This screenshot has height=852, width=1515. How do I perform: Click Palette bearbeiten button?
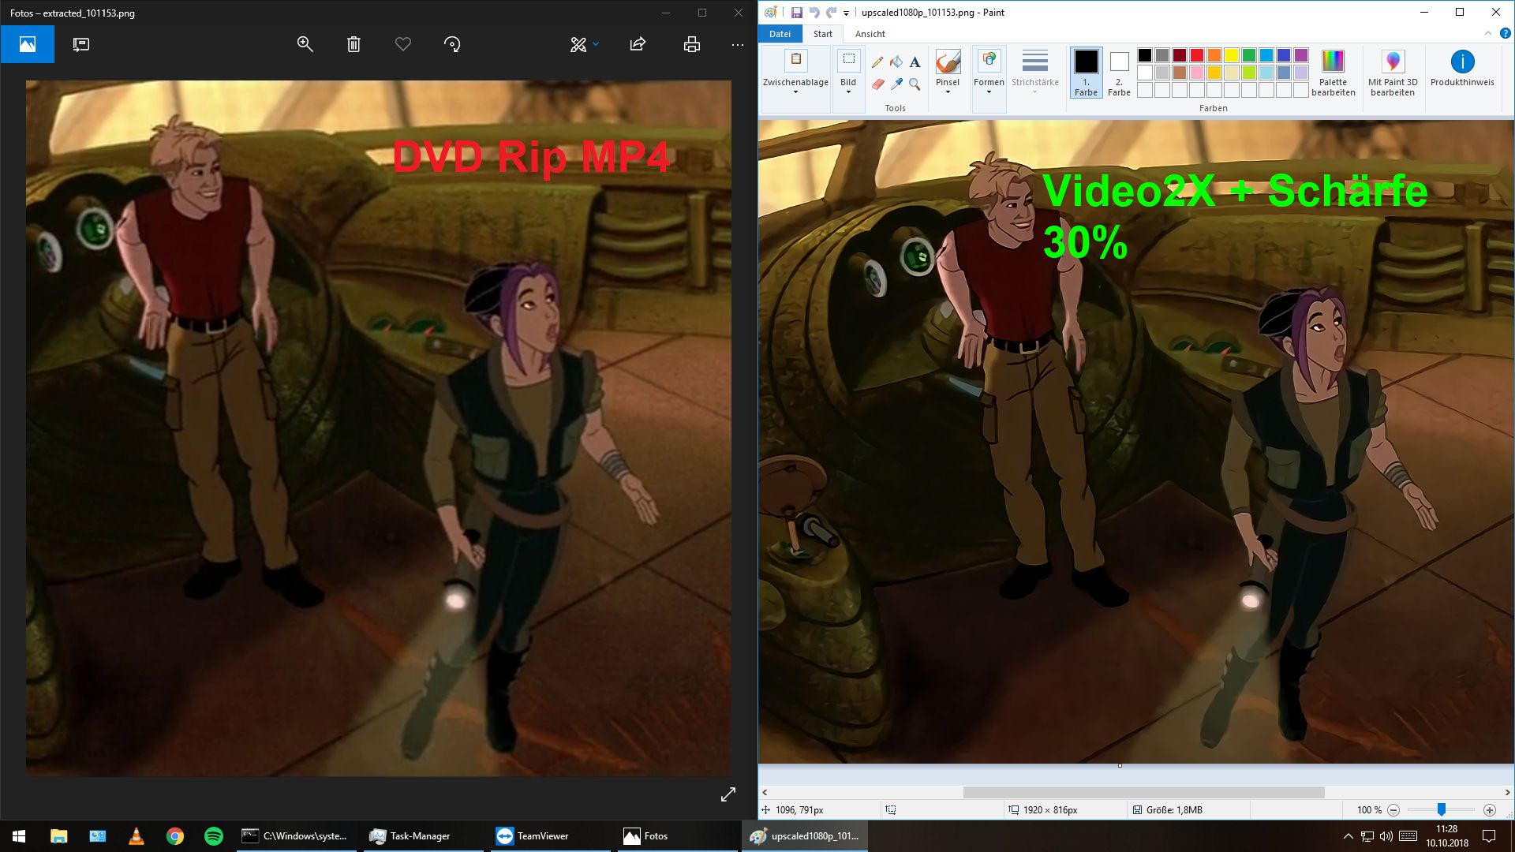click(1333, 73)
